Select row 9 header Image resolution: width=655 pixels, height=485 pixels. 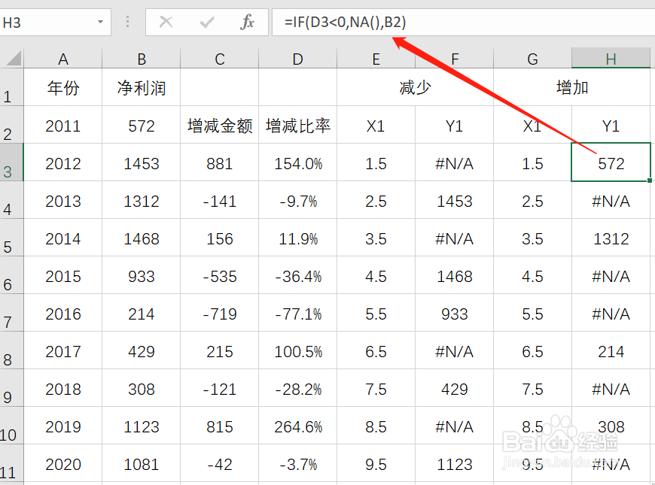[x=12, y=388]
